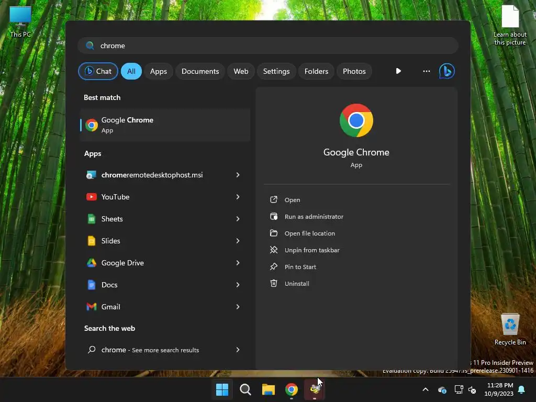Image resolution: width=536 pixels, height=402 pixels.
Task: Show more filter tabs using the play arrow
Action: tap(398, 71)
